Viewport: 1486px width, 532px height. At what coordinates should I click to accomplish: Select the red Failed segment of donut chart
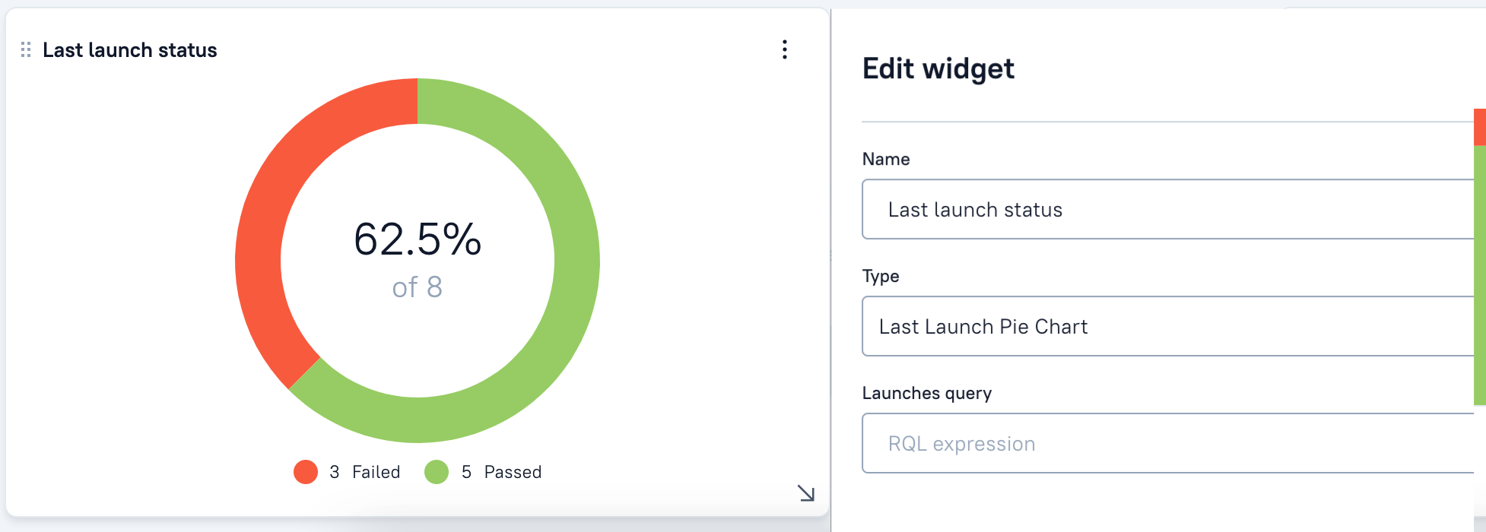pyautogui.click(x=266, y=228)
